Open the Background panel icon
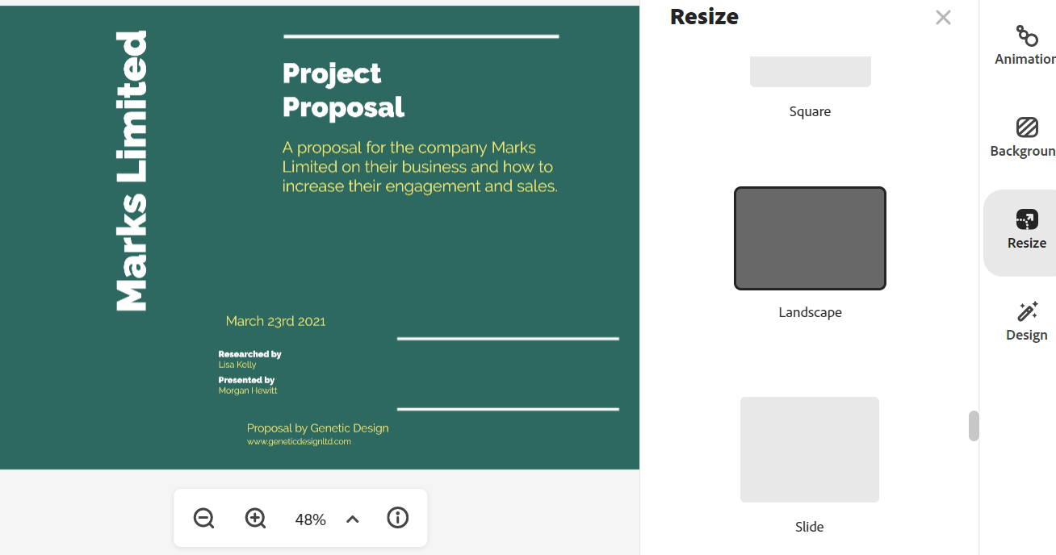The image size is (1056, 555). pos(1026,127)
